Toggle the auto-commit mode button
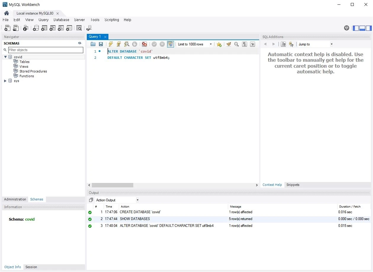The height and width of the screenshot is (272, 373). point(170,44)
